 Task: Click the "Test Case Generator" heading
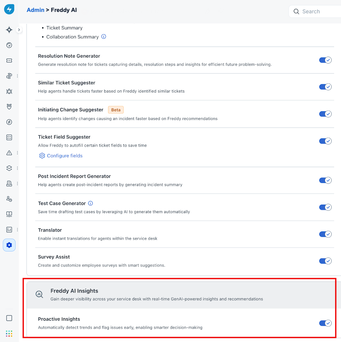(62, 203)
